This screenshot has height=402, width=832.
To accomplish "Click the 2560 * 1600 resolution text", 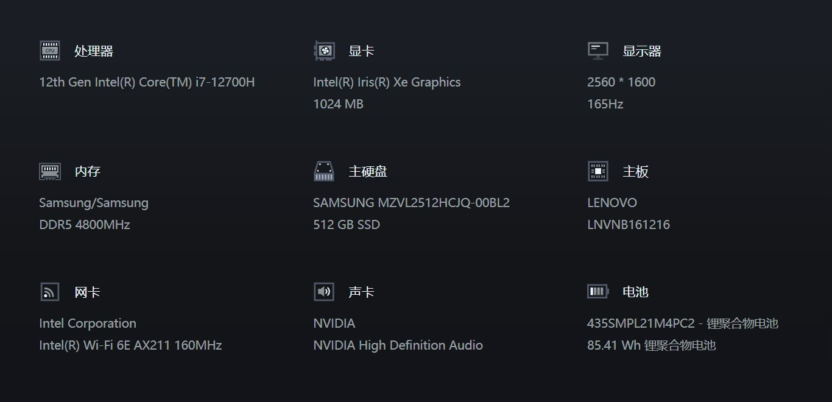I will pos(621,82).
